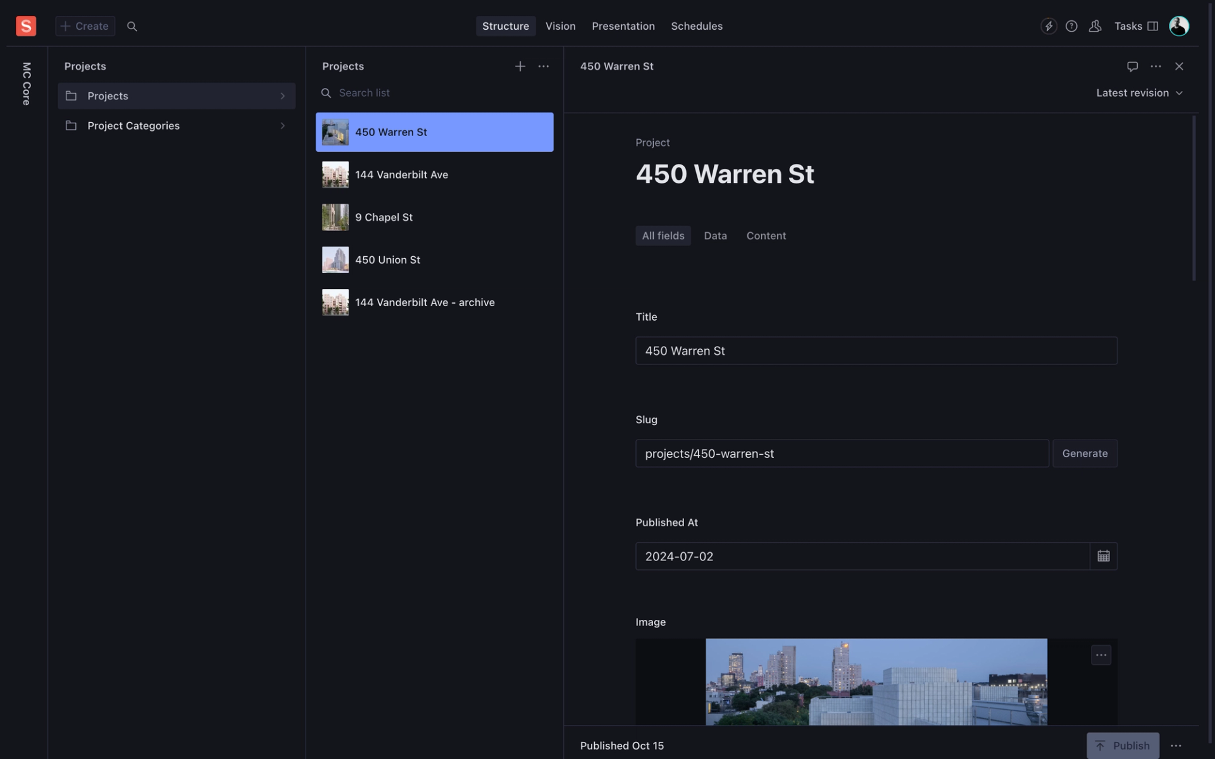Open the lightning bolt activity icon
The width and height of the screenshot is (1215, 759).
[1049, 26]
